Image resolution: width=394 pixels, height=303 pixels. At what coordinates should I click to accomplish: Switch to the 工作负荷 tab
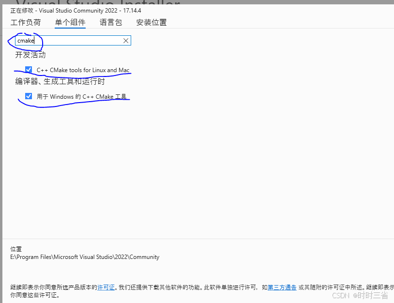[26, 22]
